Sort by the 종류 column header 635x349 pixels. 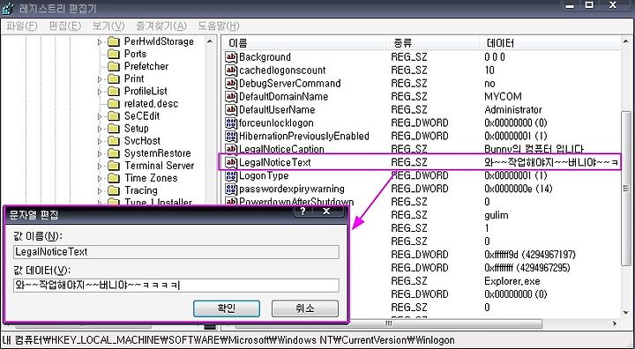coord(433,43)
